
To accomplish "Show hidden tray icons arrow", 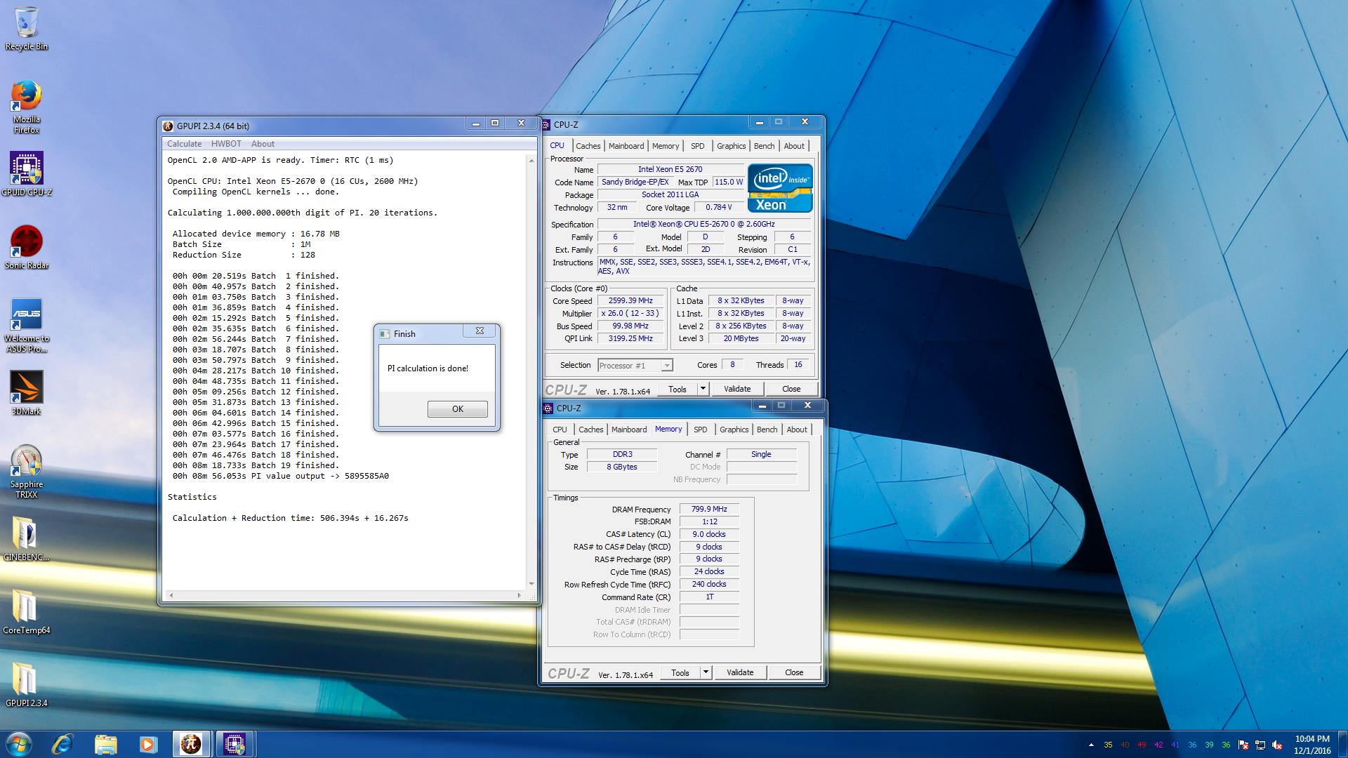I will click(1091, 745).
